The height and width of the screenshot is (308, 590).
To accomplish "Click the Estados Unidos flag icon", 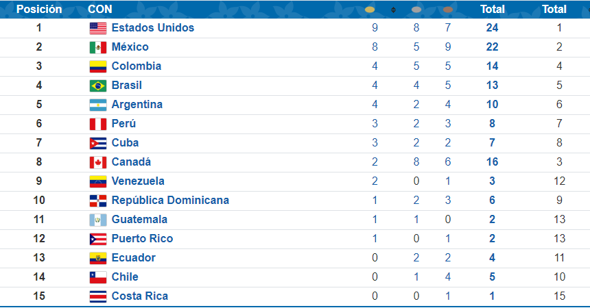I will (x=98, y=28).
